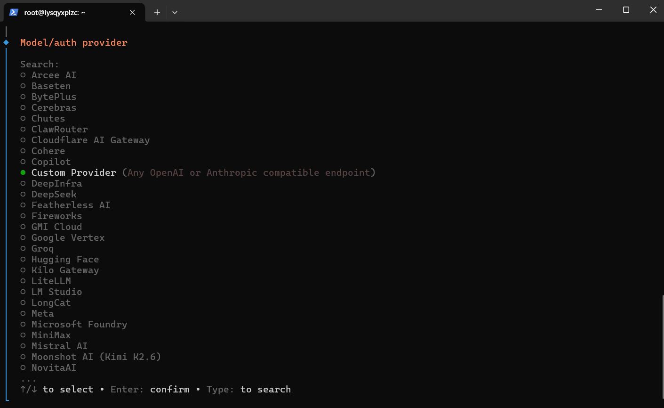Select MiniMax provider
Image resolution: width=664 pixels, height=408 pixels.
pos(46,335)
